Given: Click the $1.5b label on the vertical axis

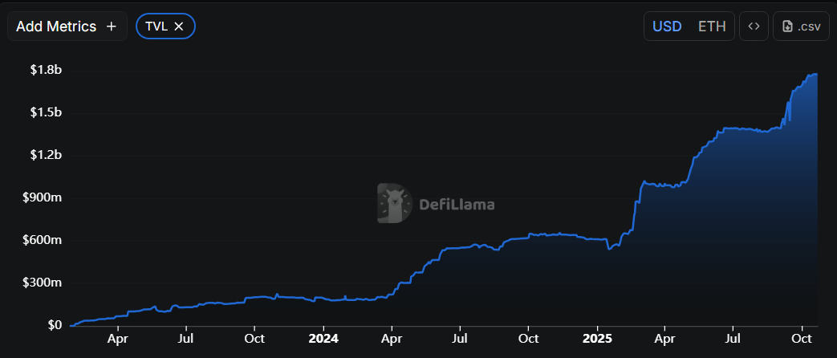Looking at the screenshot, I should 46,112.
